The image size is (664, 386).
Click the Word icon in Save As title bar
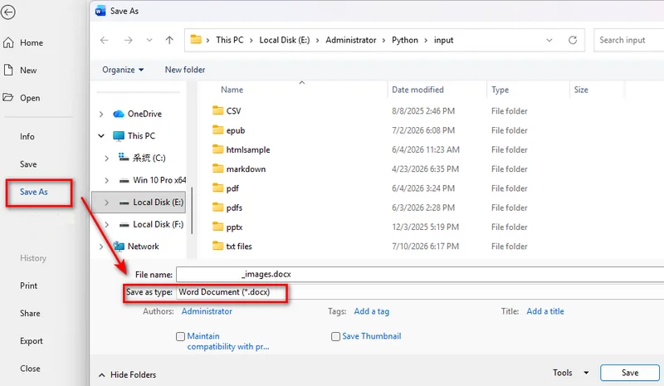100,11
